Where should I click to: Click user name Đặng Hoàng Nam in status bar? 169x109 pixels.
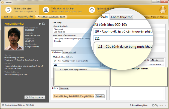(140, 105)
